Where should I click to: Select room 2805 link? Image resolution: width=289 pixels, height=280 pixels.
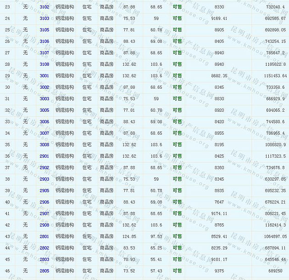tap(44, 271)
